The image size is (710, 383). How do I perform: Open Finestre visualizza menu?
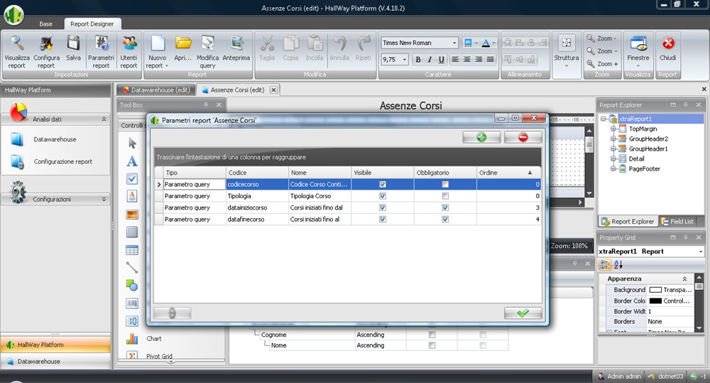638,50
